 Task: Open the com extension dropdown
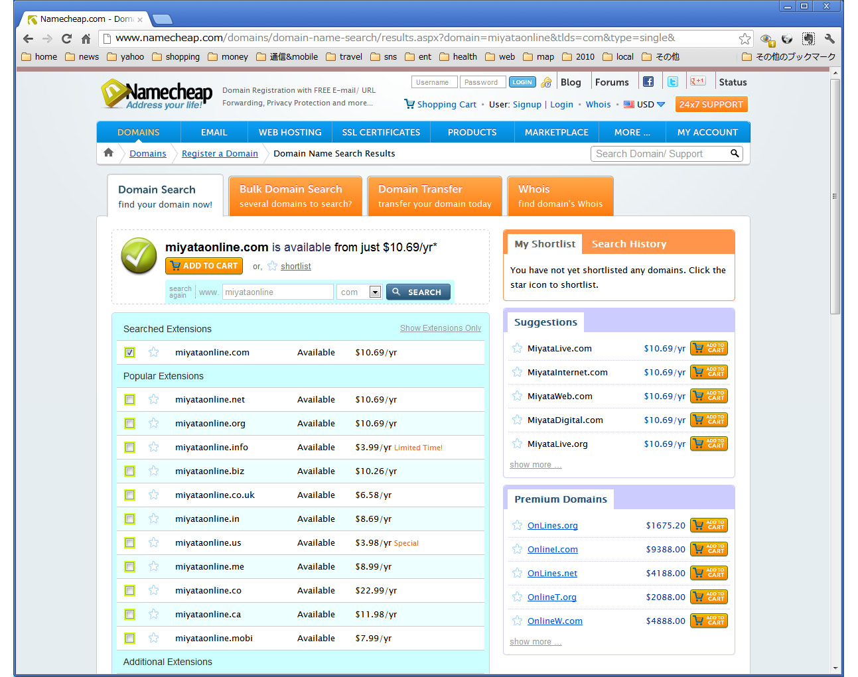[x=375, y=292]
